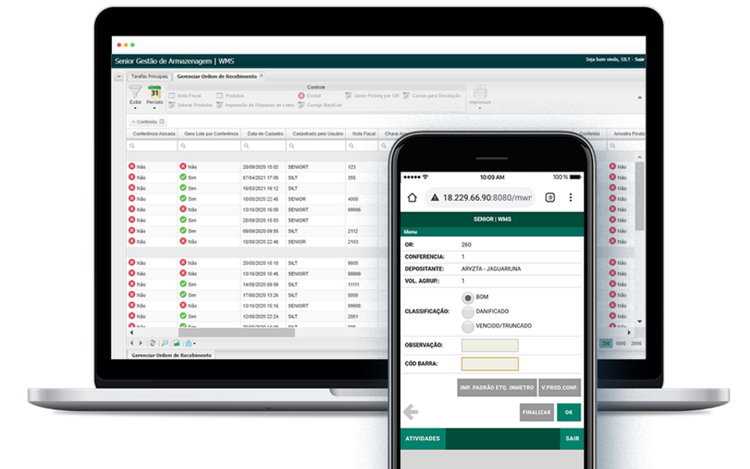Focus the OBSERVAÇÃO input field
The image size is (750, 469).
coord(489,345)
